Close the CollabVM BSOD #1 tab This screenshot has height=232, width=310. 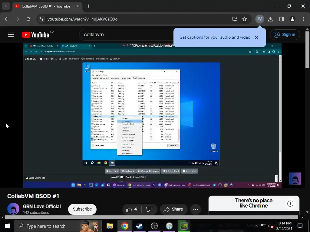(77, 6)
